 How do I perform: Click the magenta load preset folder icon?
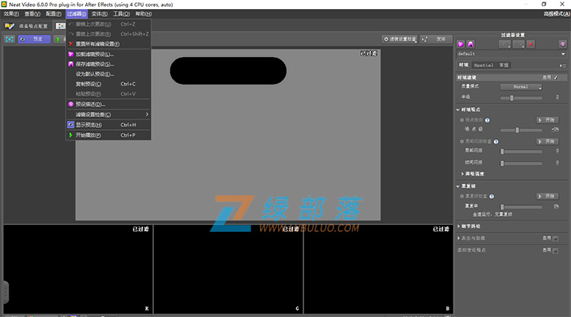(x=461, y=44)
